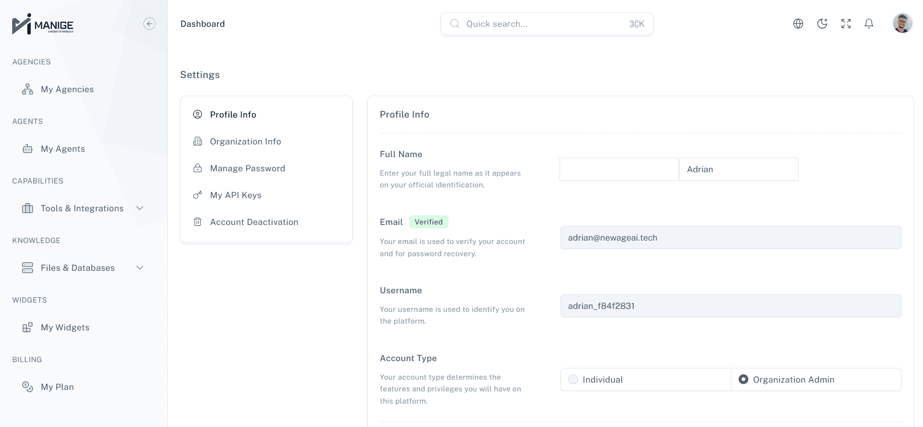Select the Individual account type
Viewport: 923px width, 427px height.
574,380
